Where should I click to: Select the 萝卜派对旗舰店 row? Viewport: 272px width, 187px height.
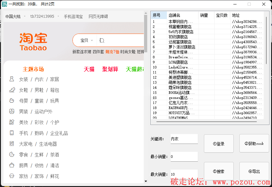click(x=207, y=47)
